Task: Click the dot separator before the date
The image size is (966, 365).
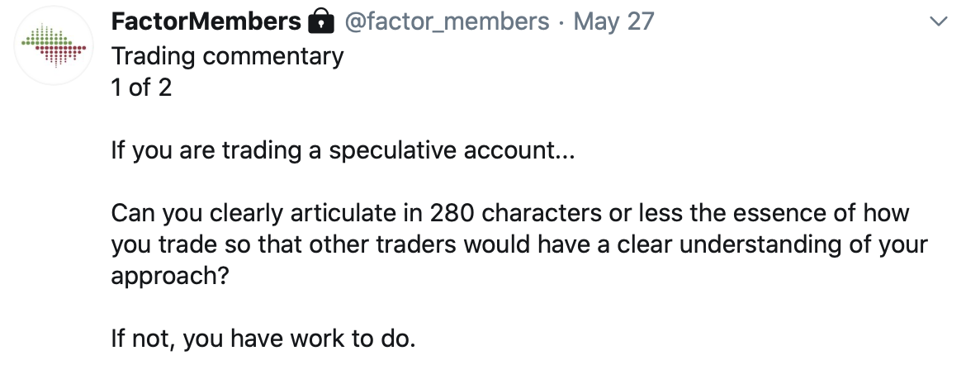Action: [x=561, y=23]
